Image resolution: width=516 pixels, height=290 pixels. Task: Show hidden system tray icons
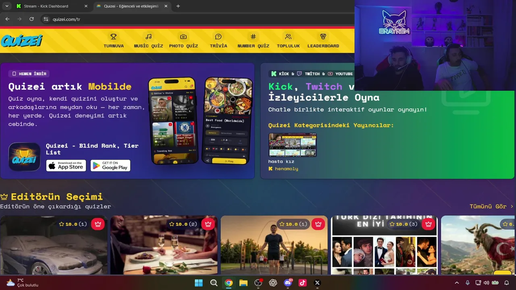pyautogui.click(x=457, y=283)
